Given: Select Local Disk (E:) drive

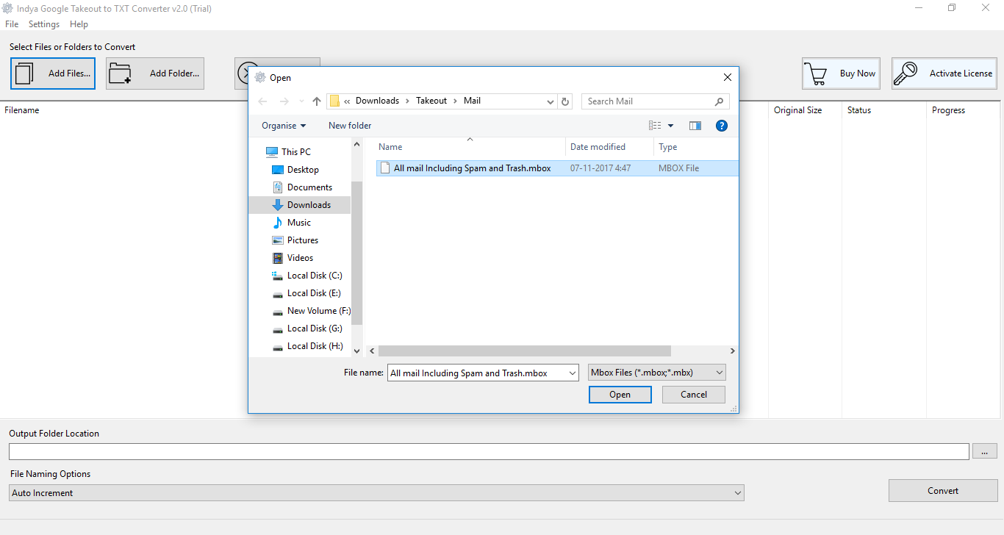Looking at the screenshot, I should 314,293.
